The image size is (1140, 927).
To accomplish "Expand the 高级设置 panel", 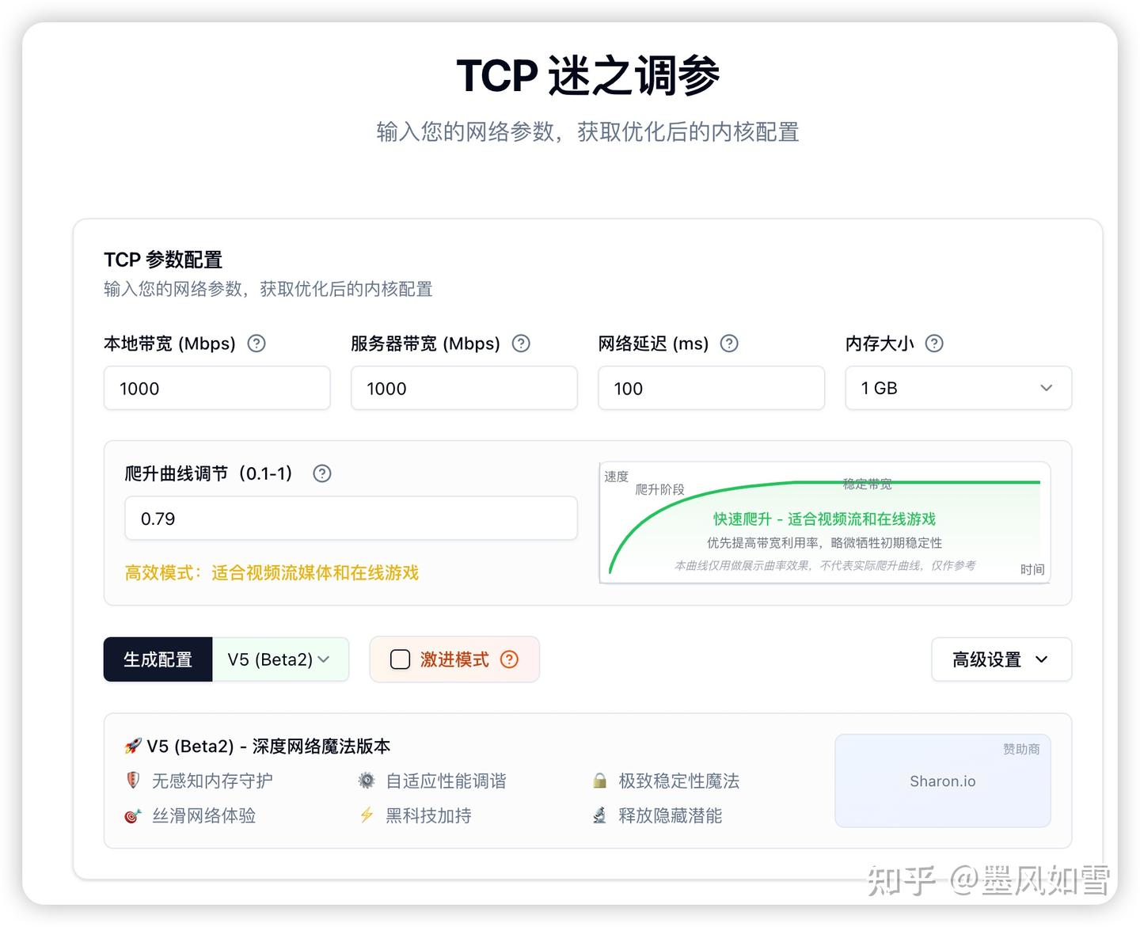I will click(1001, 659).
